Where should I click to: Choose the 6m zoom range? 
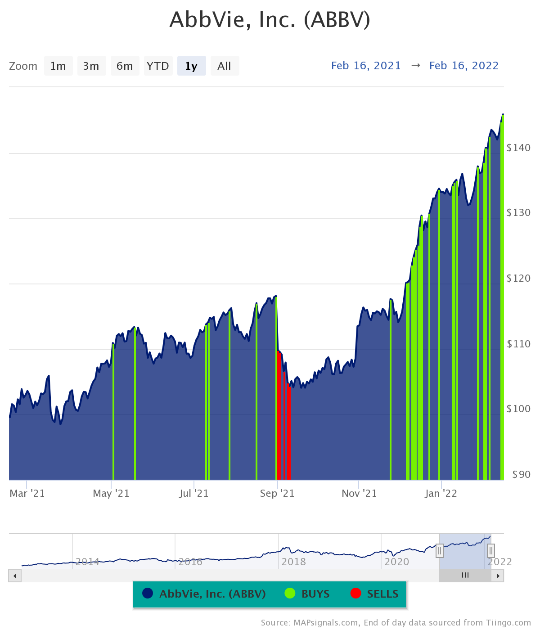(125, 66)
